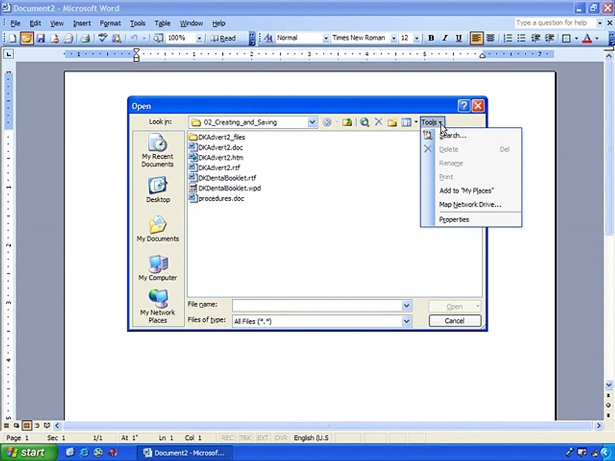Select the DKAdvert2_files folder
Viewport: 615px width, 461px height.
pyautogui.click(x=217, y=137)
